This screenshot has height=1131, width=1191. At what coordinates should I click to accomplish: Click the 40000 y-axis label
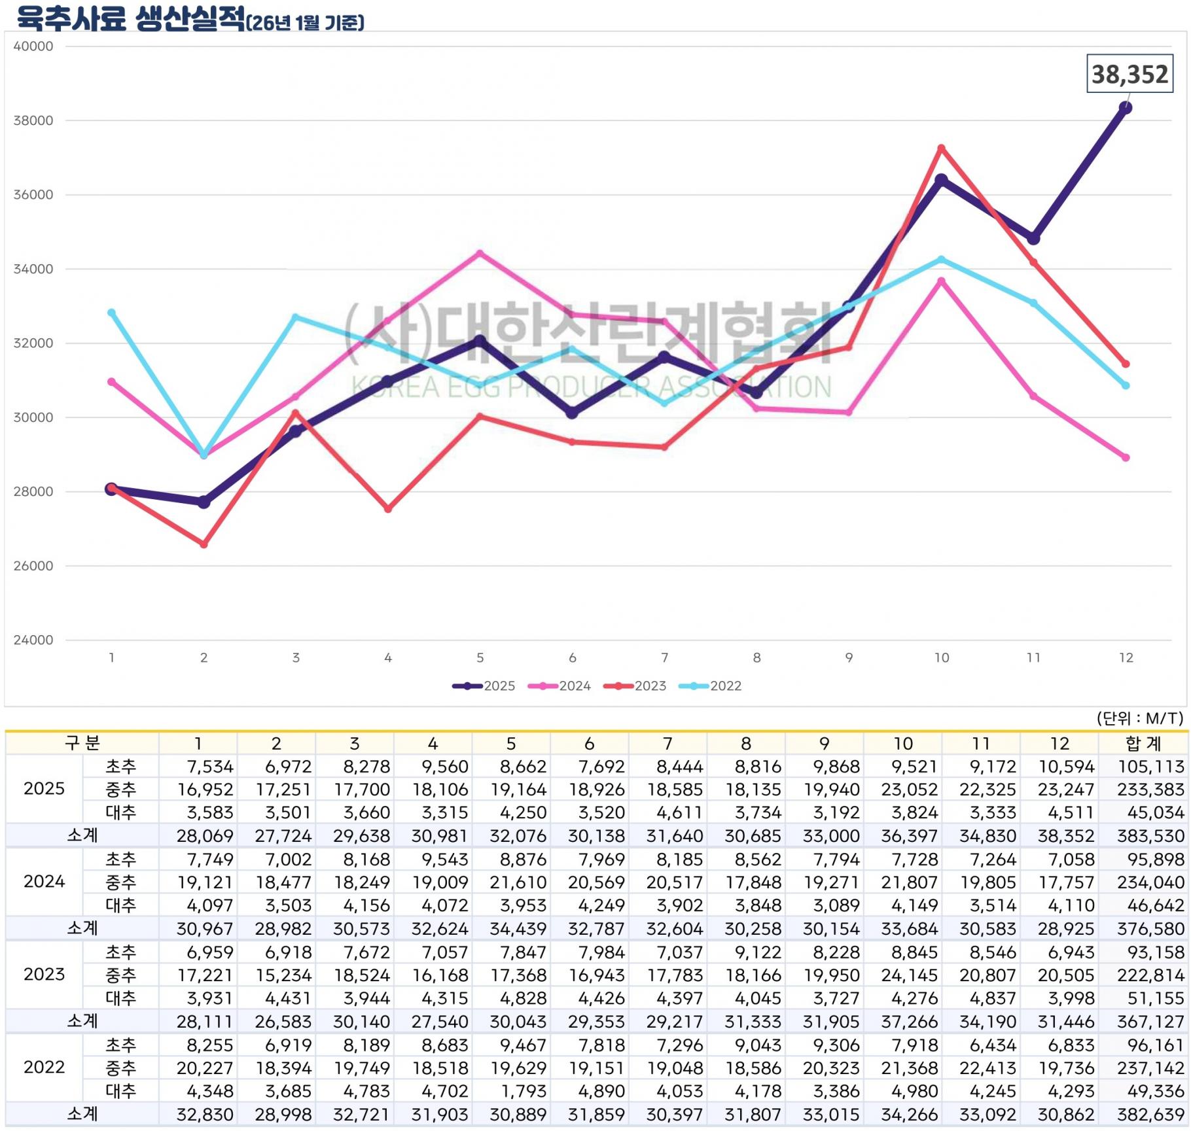(x=33, y=46)
